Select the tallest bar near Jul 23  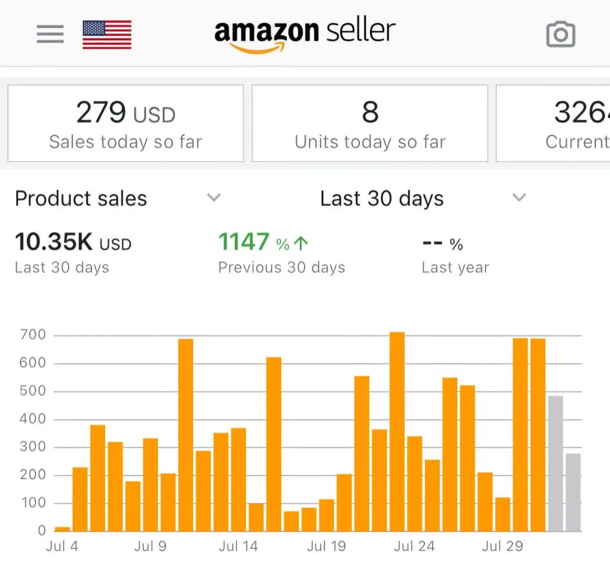[x=397, y=431]
